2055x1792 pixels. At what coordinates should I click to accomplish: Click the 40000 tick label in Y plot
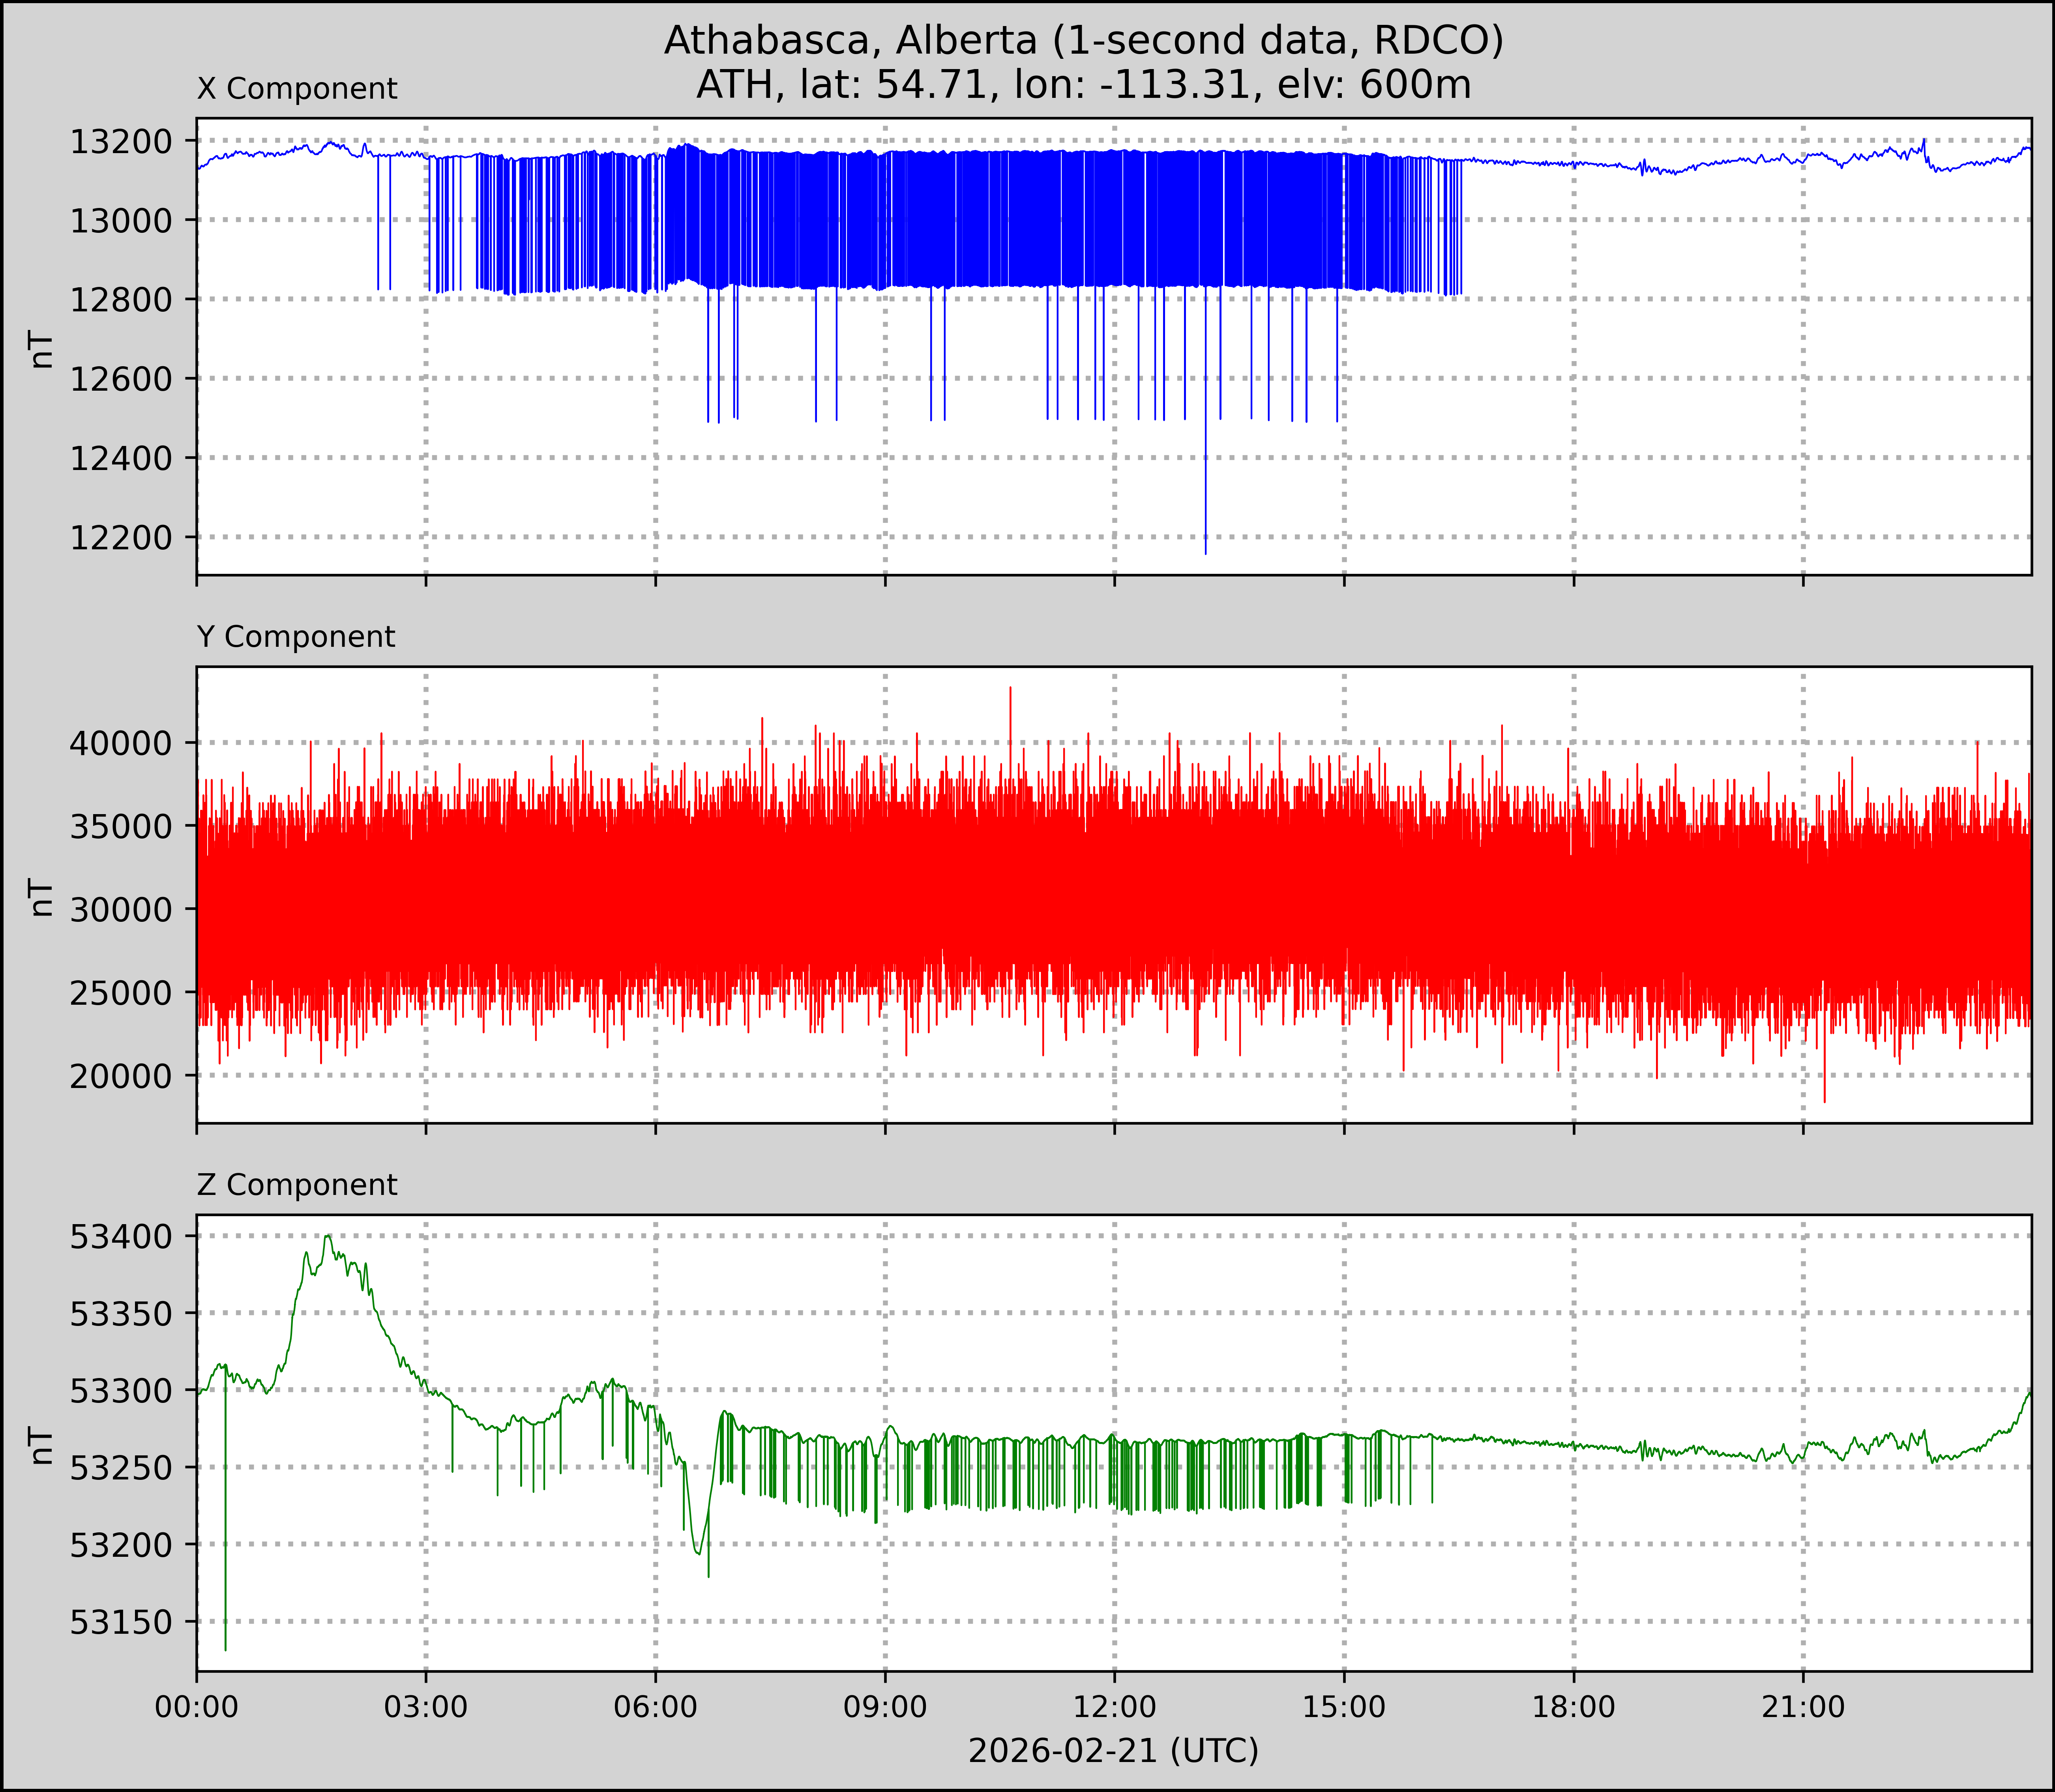tap(121, 743)
